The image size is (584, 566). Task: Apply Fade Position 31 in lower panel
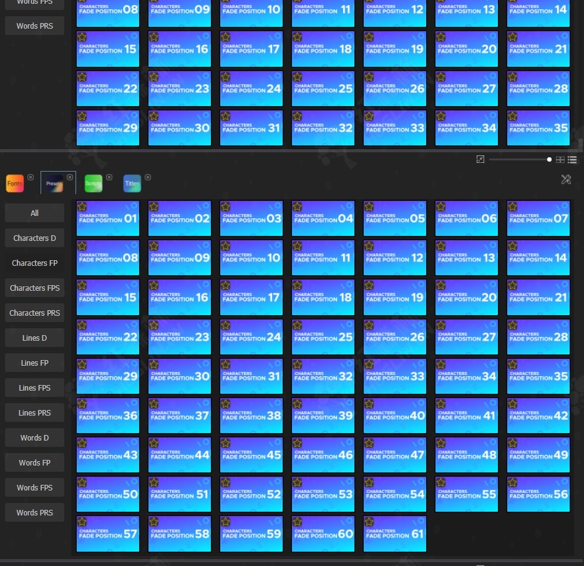pyautogui.click(x=251, y=376)
